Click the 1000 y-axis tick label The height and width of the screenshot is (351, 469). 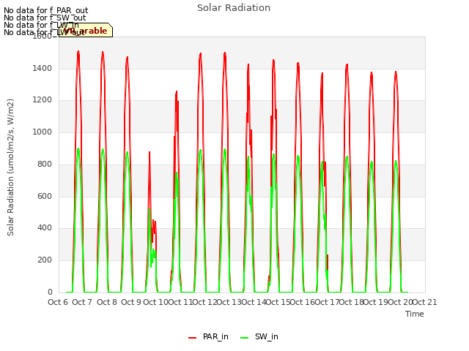(x=43, y=132)
